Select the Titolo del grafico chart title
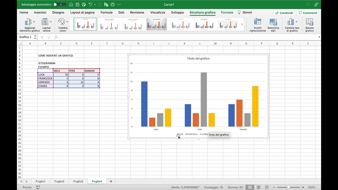The width and height of the screenshot is (338, 190). point(198,59)
